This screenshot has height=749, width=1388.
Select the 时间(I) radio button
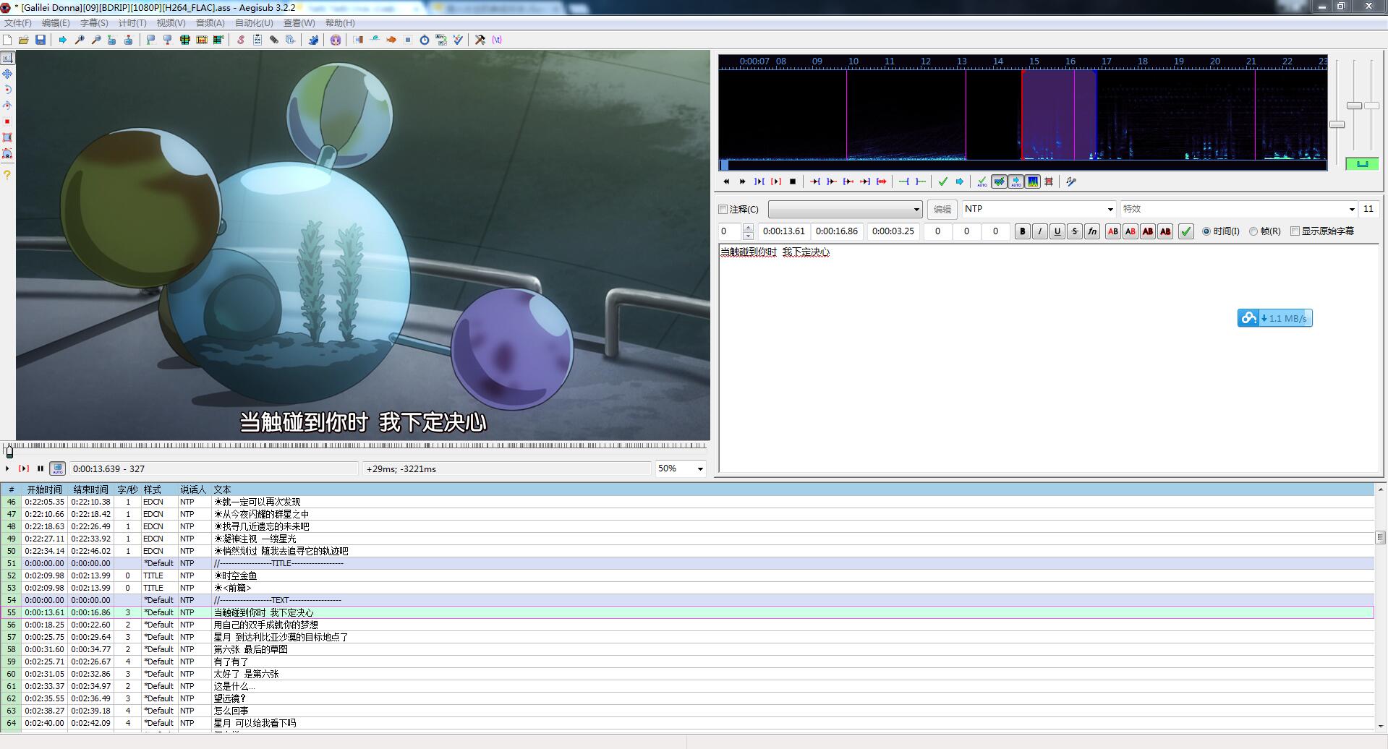tap(1206, 231)
